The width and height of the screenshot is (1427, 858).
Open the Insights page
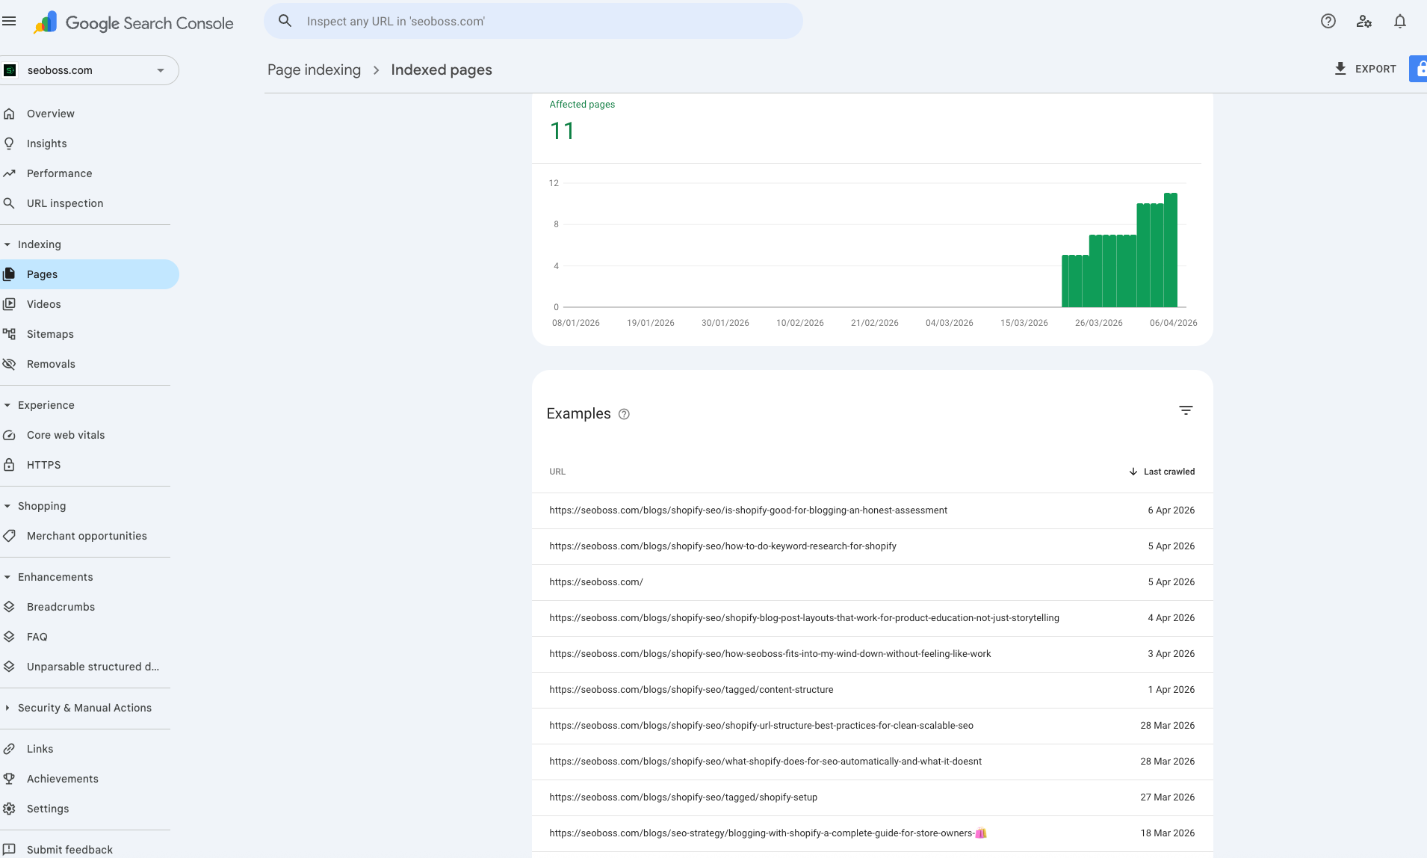pos(90,143)
